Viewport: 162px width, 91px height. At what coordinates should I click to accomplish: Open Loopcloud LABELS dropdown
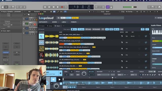click(x=65, y=22)
